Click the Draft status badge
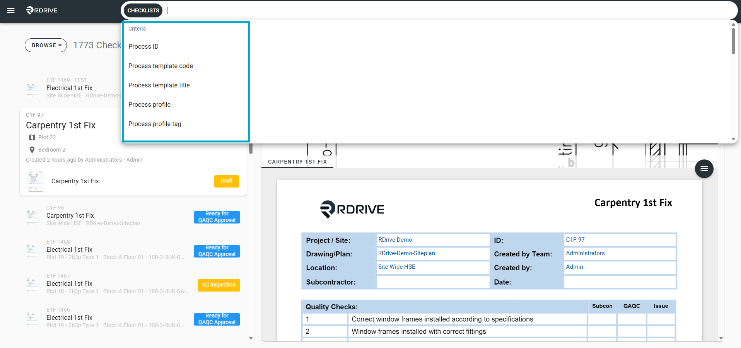This screenshot has width=741, height=348. tap(227, 181)
